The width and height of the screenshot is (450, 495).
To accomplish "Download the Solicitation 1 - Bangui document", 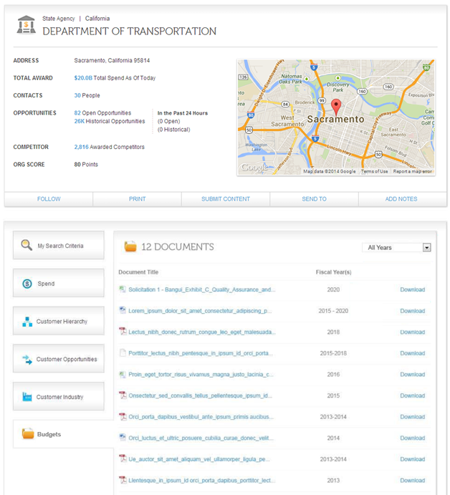I will pyautogui.click(x=413, y=289).
